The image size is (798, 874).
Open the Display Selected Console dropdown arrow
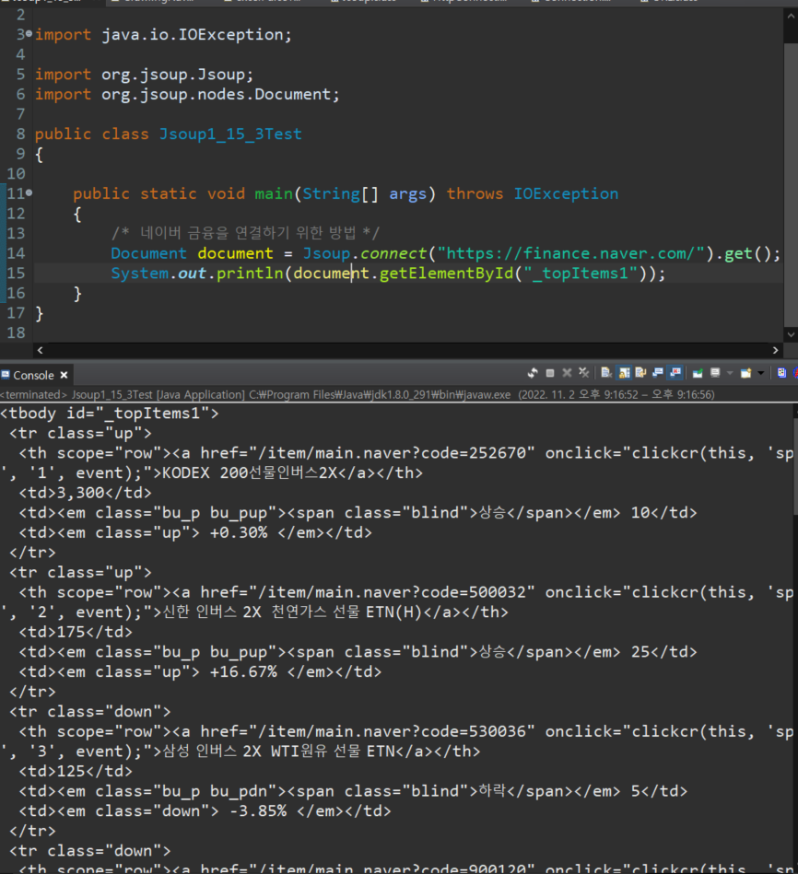(730, 373)
